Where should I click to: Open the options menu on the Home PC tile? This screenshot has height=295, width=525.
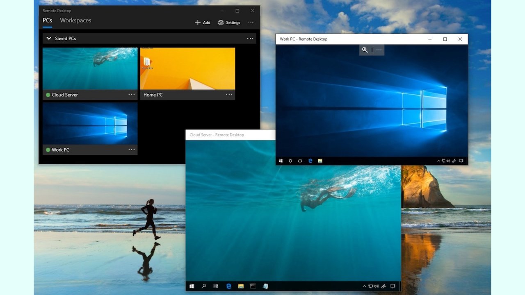point(229,95)
